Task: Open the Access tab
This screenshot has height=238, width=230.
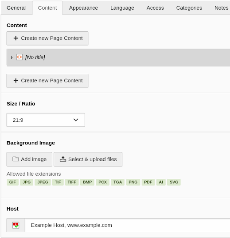Action: point(155,8)
